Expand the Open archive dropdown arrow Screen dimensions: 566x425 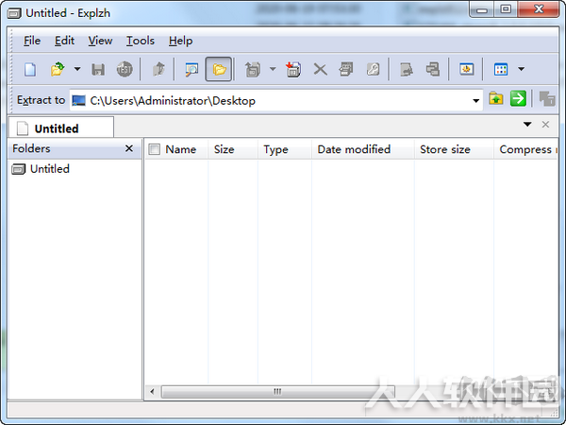tap(77, 69)
